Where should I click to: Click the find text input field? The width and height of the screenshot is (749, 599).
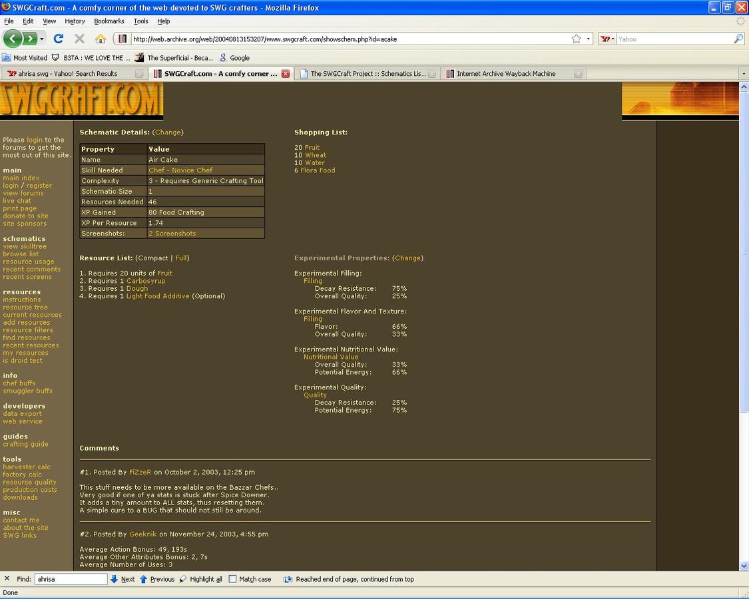pyautogui.click(x=71, y=579)
